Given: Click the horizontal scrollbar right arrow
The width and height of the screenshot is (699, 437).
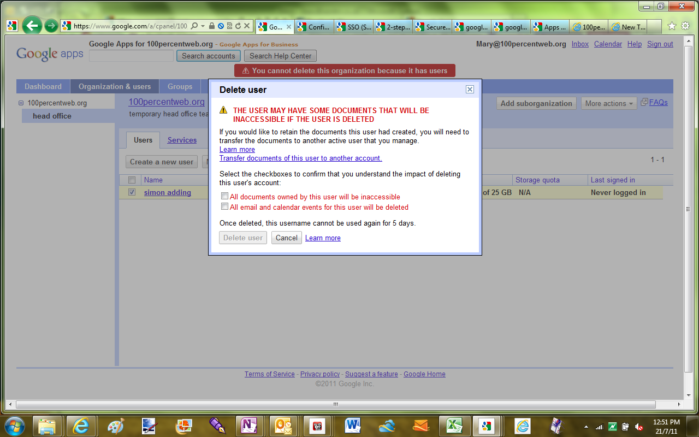Looking at the screenshot, I should (679, 405).
